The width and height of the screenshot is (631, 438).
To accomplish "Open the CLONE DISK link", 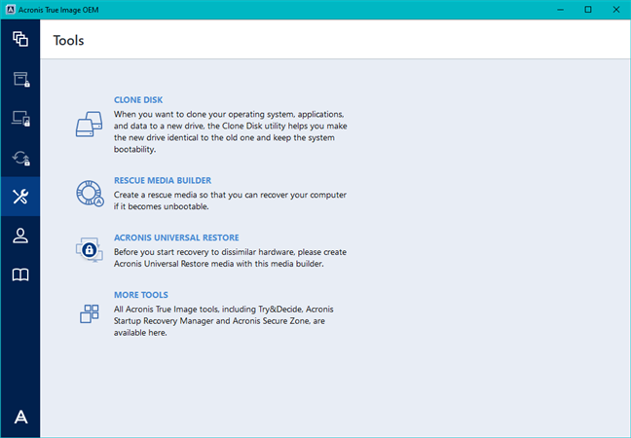I will [138, 99].
